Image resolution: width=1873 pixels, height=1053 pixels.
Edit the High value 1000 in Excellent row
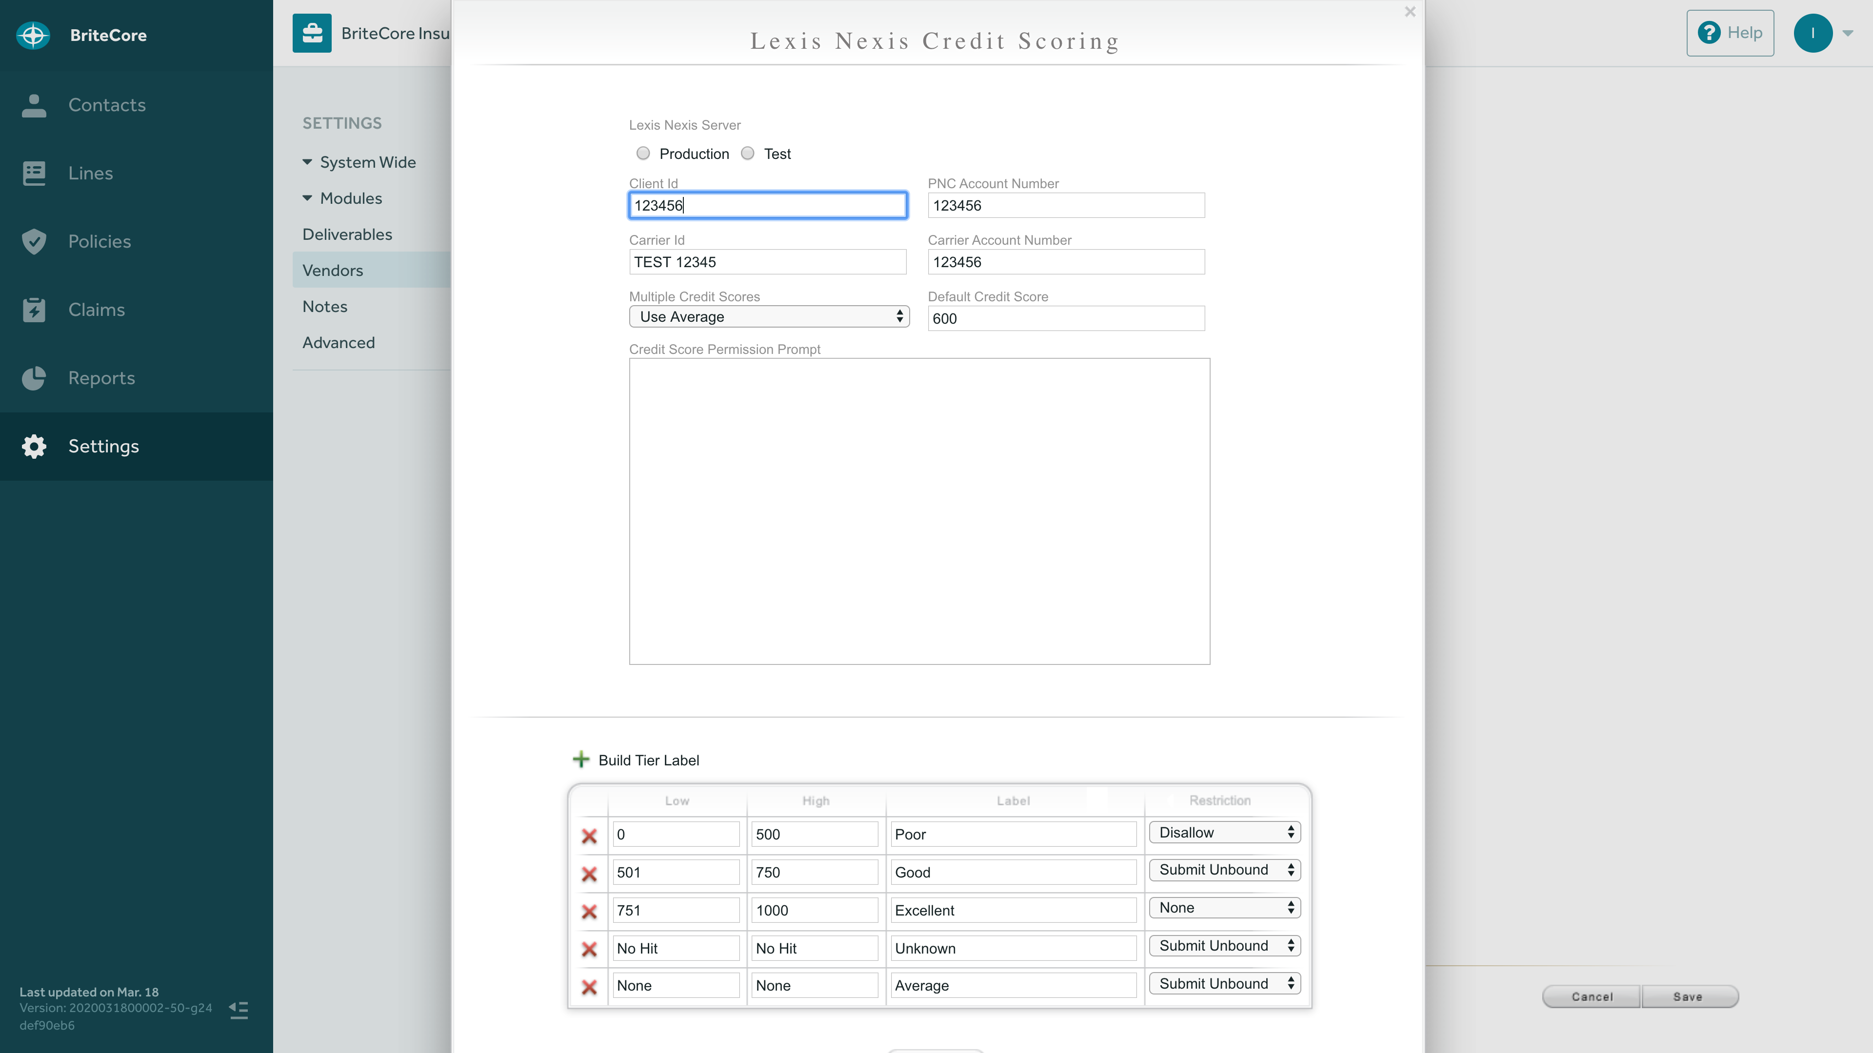coord(815,910)
